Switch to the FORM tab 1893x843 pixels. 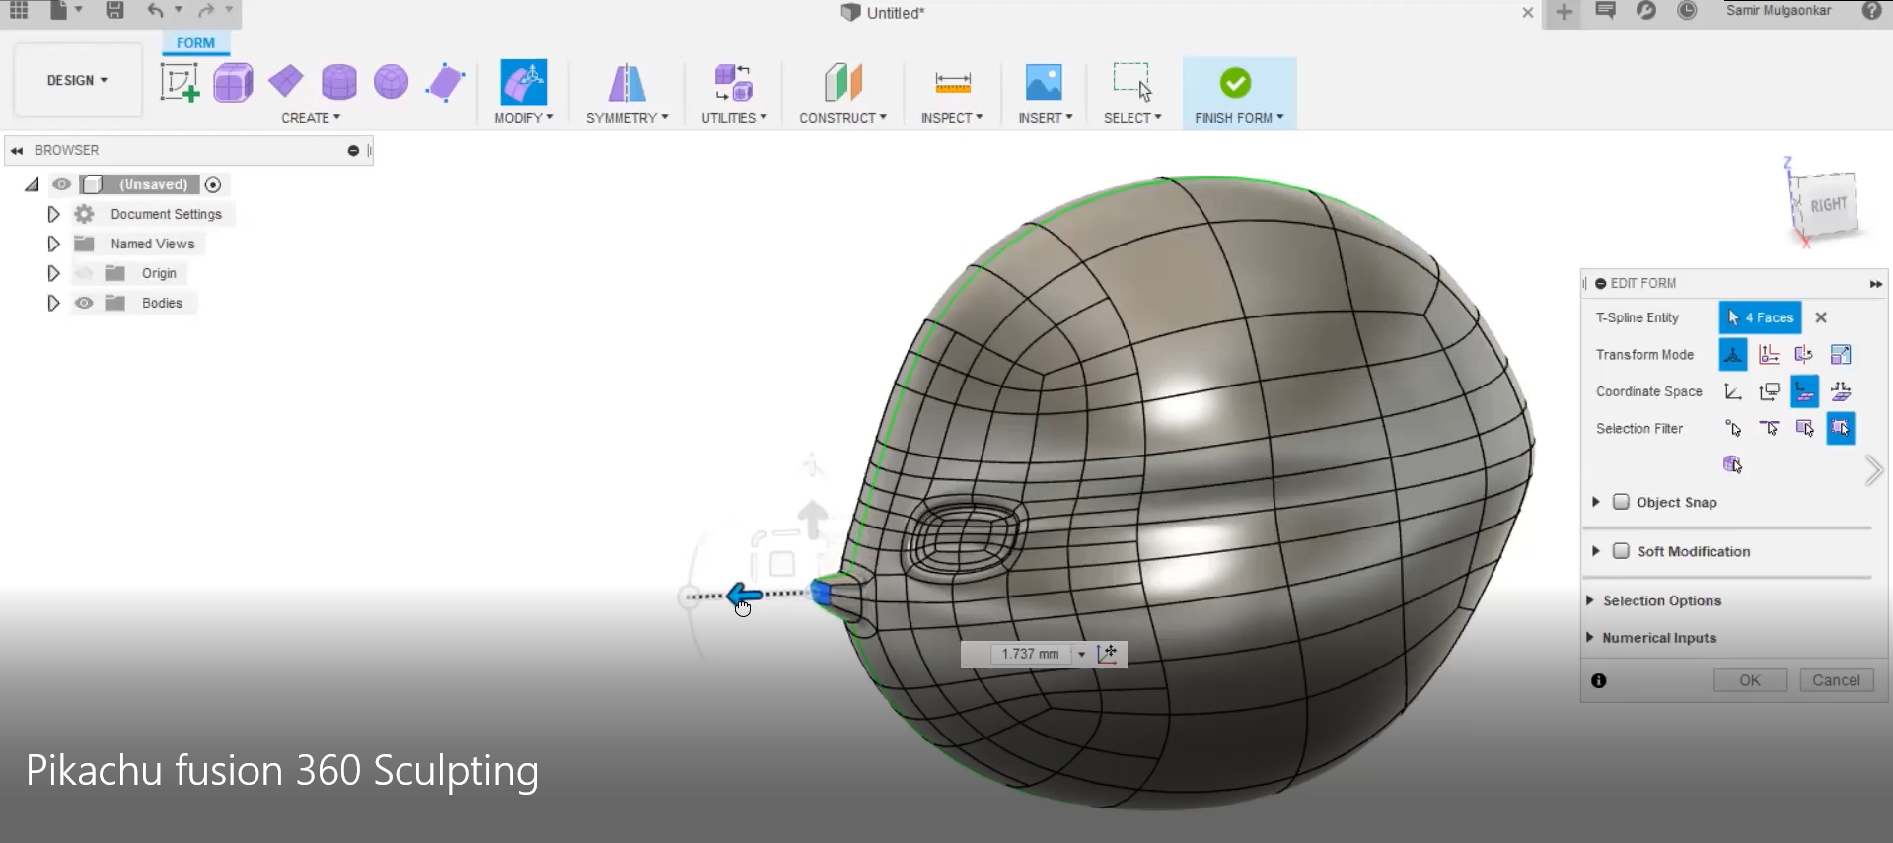click(x=195, y=43)
